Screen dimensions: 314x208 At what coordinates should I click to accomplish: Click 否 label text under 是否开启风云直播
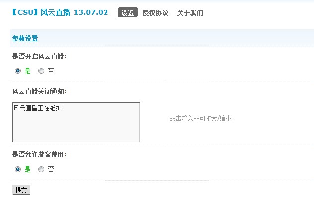pos(51,71)
